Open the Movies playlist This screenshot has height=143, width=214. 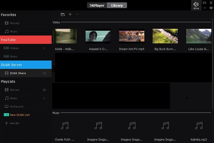pos(26,90)
